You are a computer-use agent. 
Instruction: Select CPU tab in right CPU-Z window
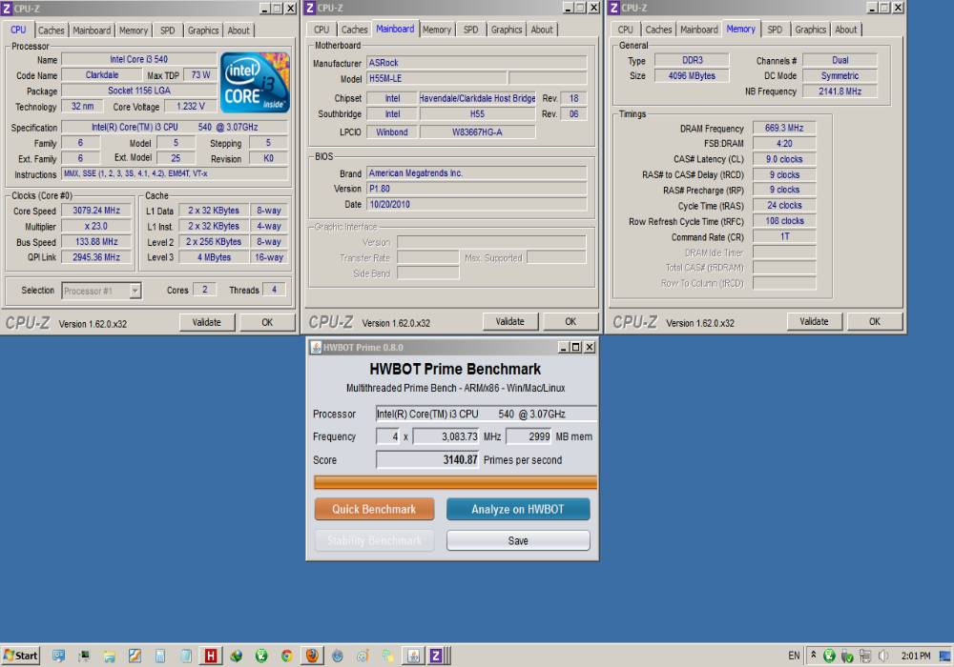pyautogui.click(x=626, y=30)
